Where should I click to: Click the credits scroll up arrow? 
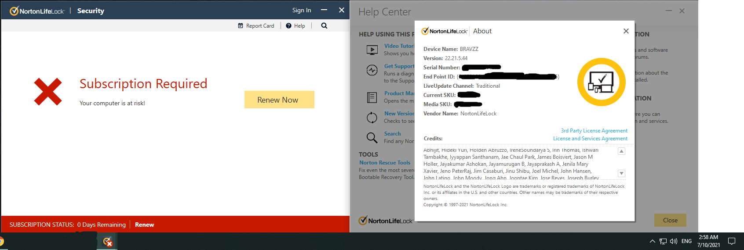pyautogui.click(x=621, y=151)
